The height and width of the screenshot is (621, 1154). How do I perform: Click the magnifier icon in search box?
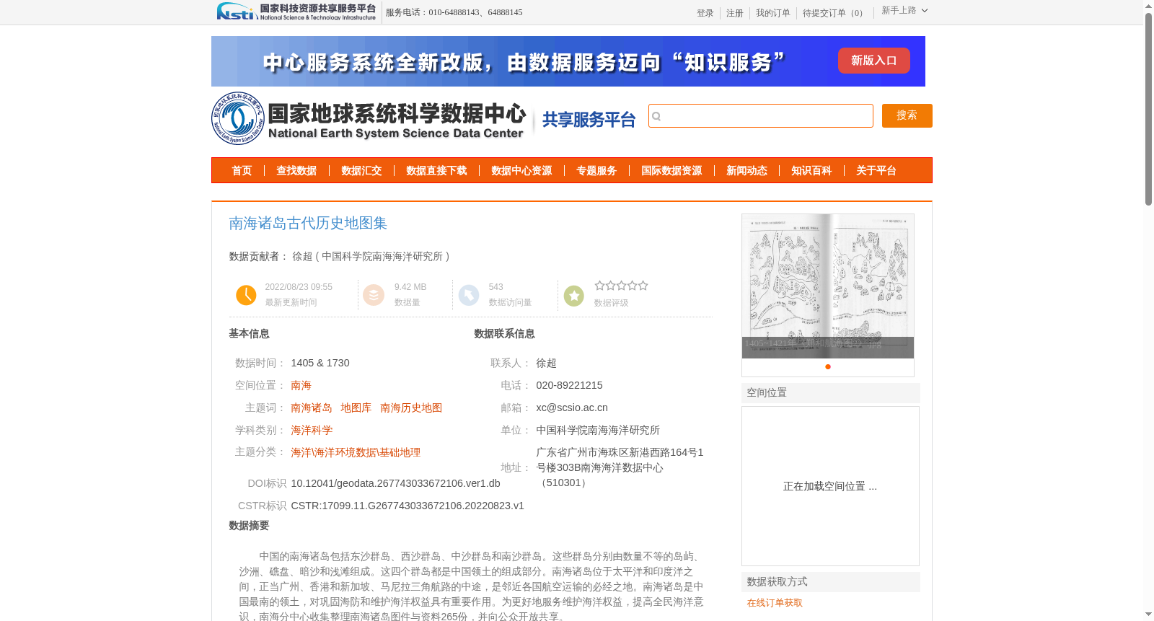656,116
